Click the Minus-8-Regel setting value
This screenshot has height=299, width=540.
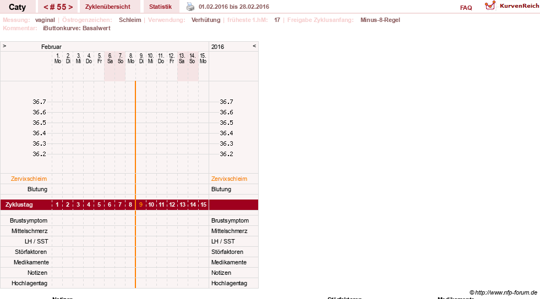[x=380, y=20]
